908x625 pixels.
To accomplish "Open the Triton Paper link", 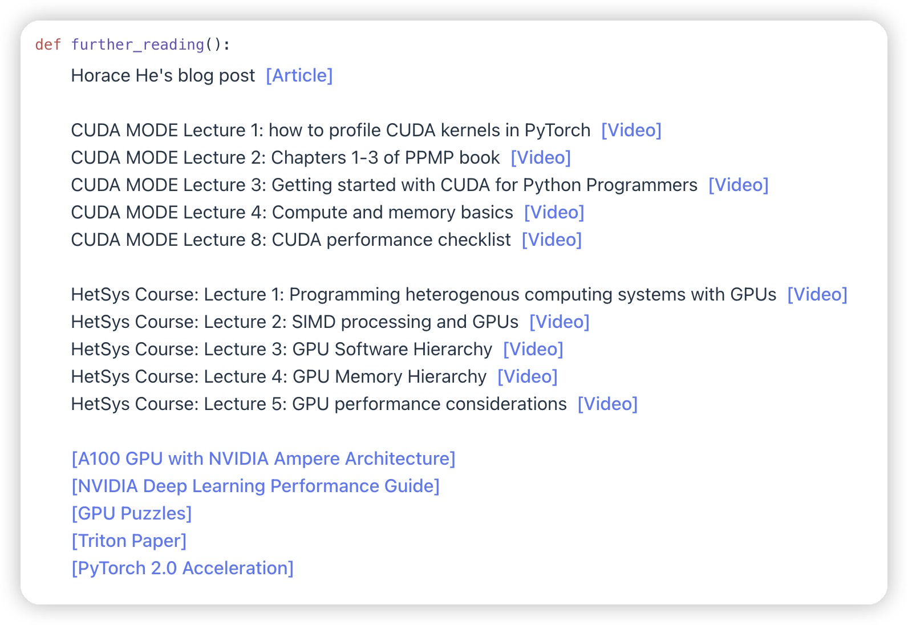I will 129,541.
